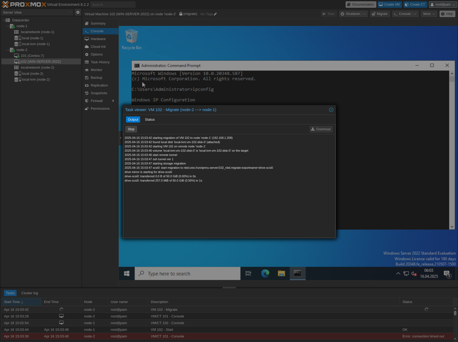Screen dimensions: 458x342
Task: Launch Microsoft Edge from the Windows taskbar
Action: 265,273
